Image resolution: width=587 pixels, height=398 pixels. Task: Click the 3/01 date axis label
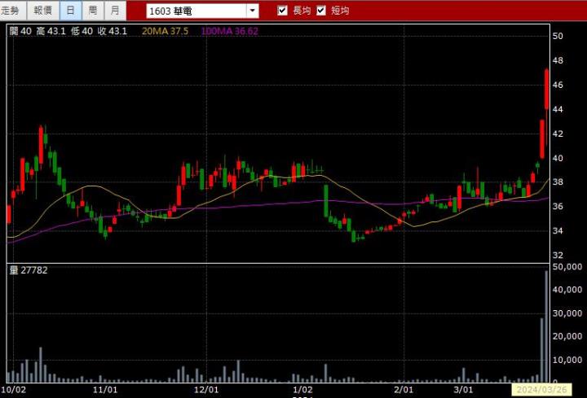click(x=463, y=390)
